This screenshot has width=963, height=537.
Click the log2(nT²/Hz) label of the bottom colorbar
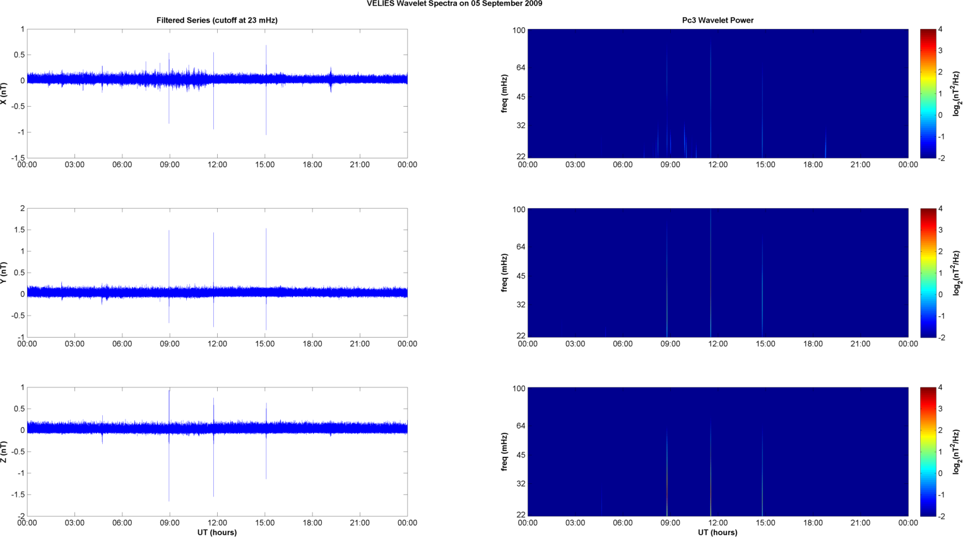[957, 452]
